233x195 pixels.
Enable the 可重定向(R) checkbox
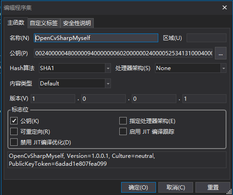14,132
